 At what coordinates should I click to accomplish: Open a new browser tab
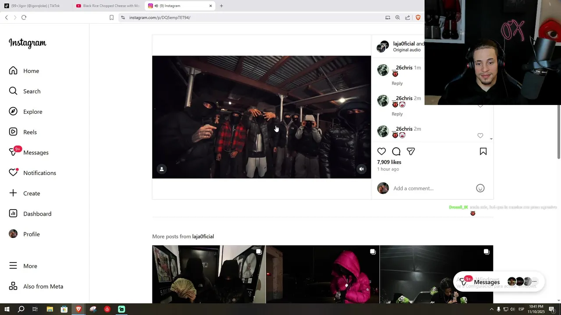tap(221, 6)
